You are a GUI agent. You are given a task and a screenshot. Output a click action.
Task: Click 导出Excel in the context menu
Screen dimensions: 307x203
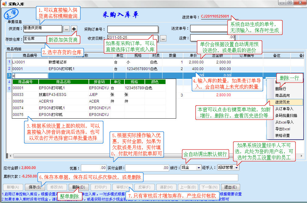point(283,129)
